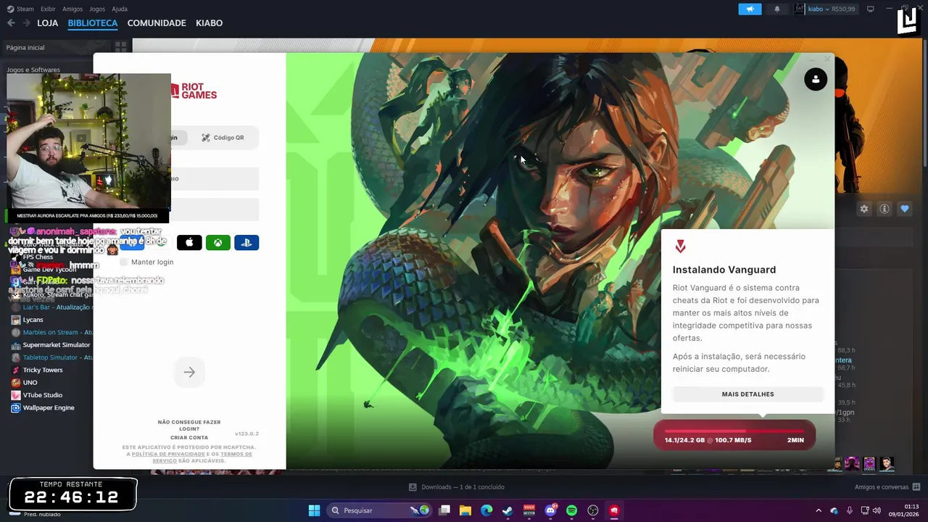Screen dimensions: 928x522
Task: Sign in with the Apple icon
Action: pyautogui.click(x=189, y=242)
